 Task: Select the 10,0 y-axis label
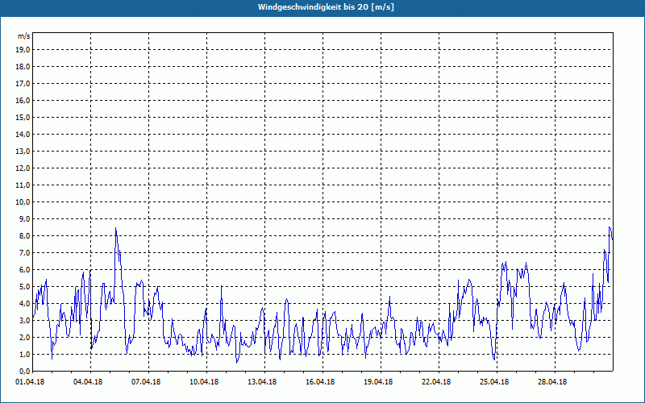pyautogui.click(x=23, y=202)
